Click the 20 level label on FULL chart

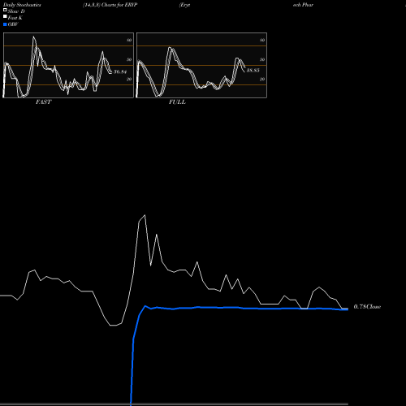pos(262,80)
